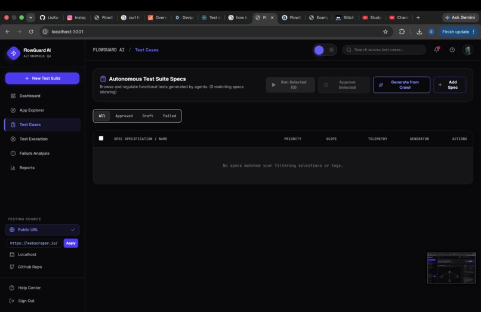View site information icon in address bar
This screenshot has width=481, height=312.
click(45, 32)
